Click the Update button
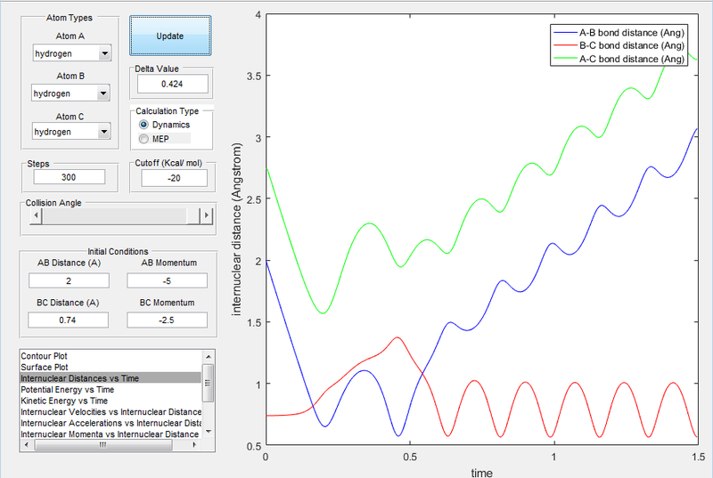The height and width of the screenshot is (478, 713). (170, 36)
